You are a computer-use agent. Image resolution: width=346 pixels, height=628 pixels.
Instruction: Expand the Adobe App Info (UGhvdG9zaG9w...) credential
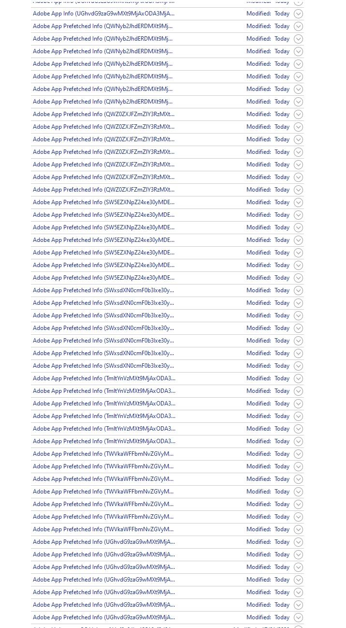coord(298,14)
